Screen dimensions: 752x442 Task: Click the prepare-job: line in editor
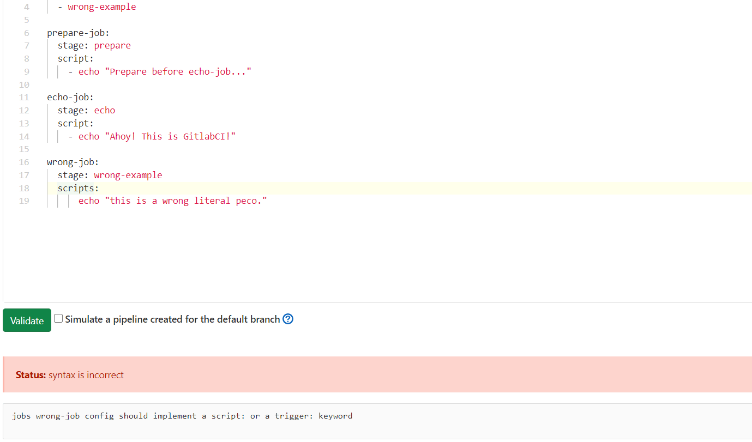click(78, 33)
